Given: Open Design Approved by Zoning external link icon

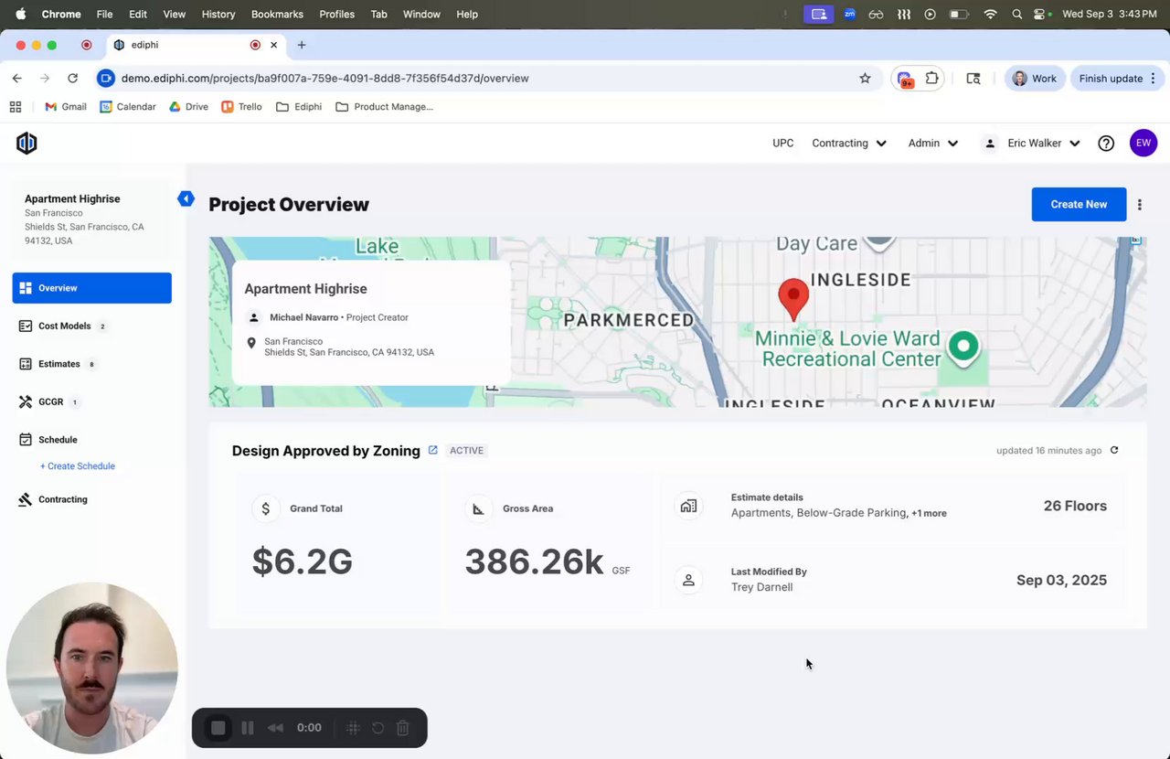Looking at the screenshot, I should coord(433,450).
